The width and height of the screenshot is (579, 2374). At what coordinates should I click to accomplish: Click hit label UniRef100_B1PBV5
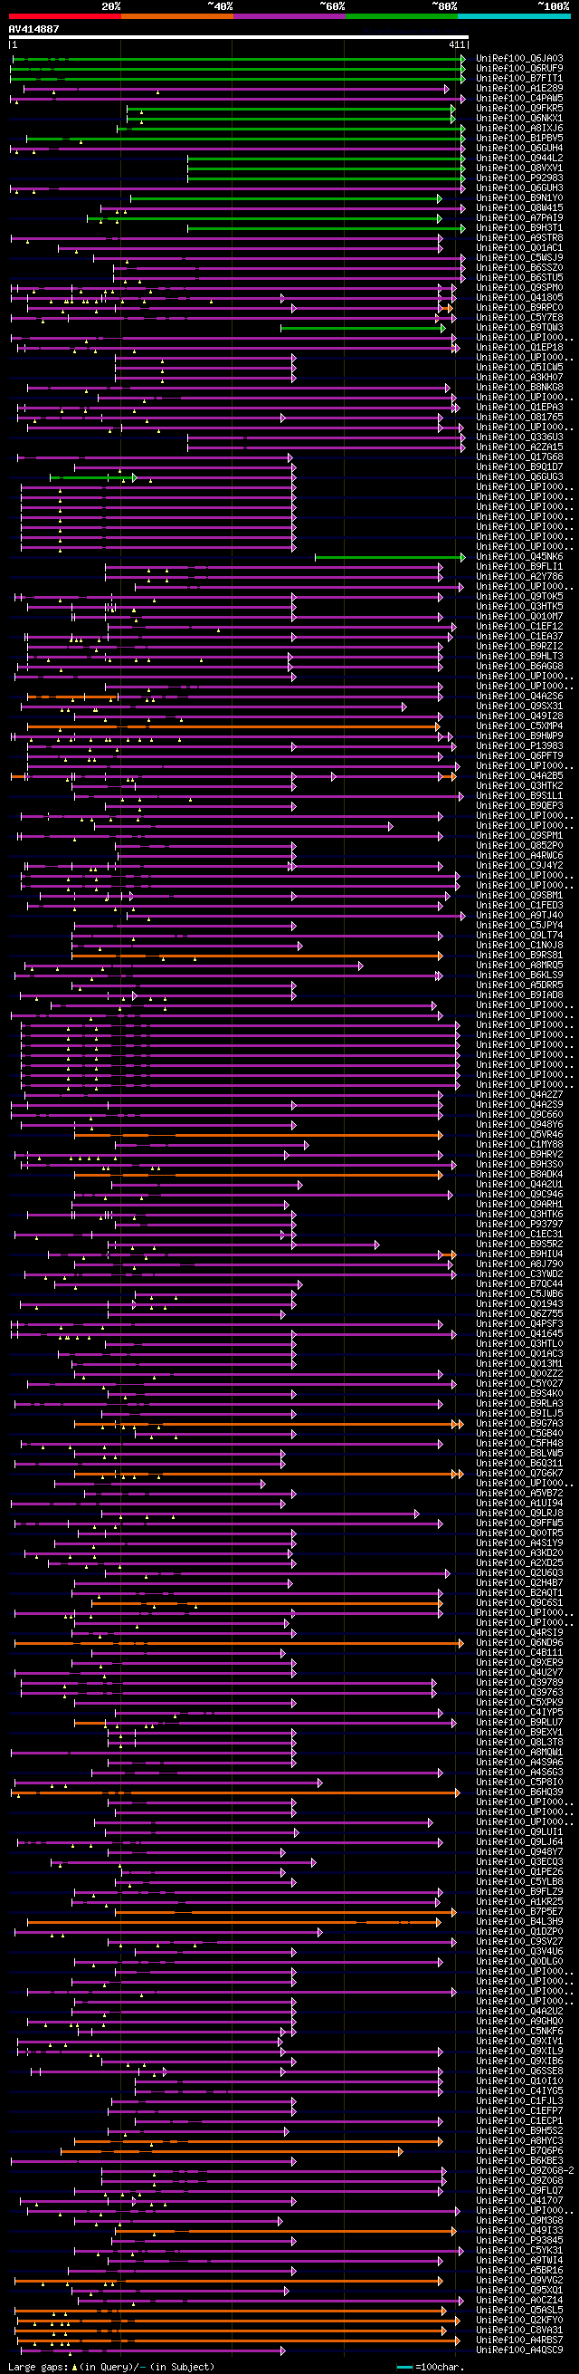point(519,139)
